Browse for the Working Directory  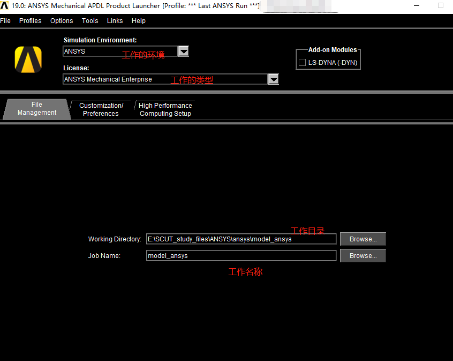pos(363,239)
